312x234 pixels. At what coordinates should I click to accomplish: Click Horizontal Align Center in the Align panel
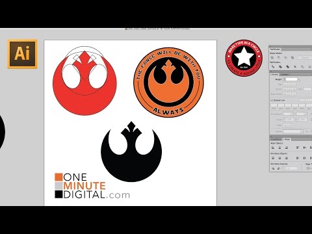click(x=279, y=148)
